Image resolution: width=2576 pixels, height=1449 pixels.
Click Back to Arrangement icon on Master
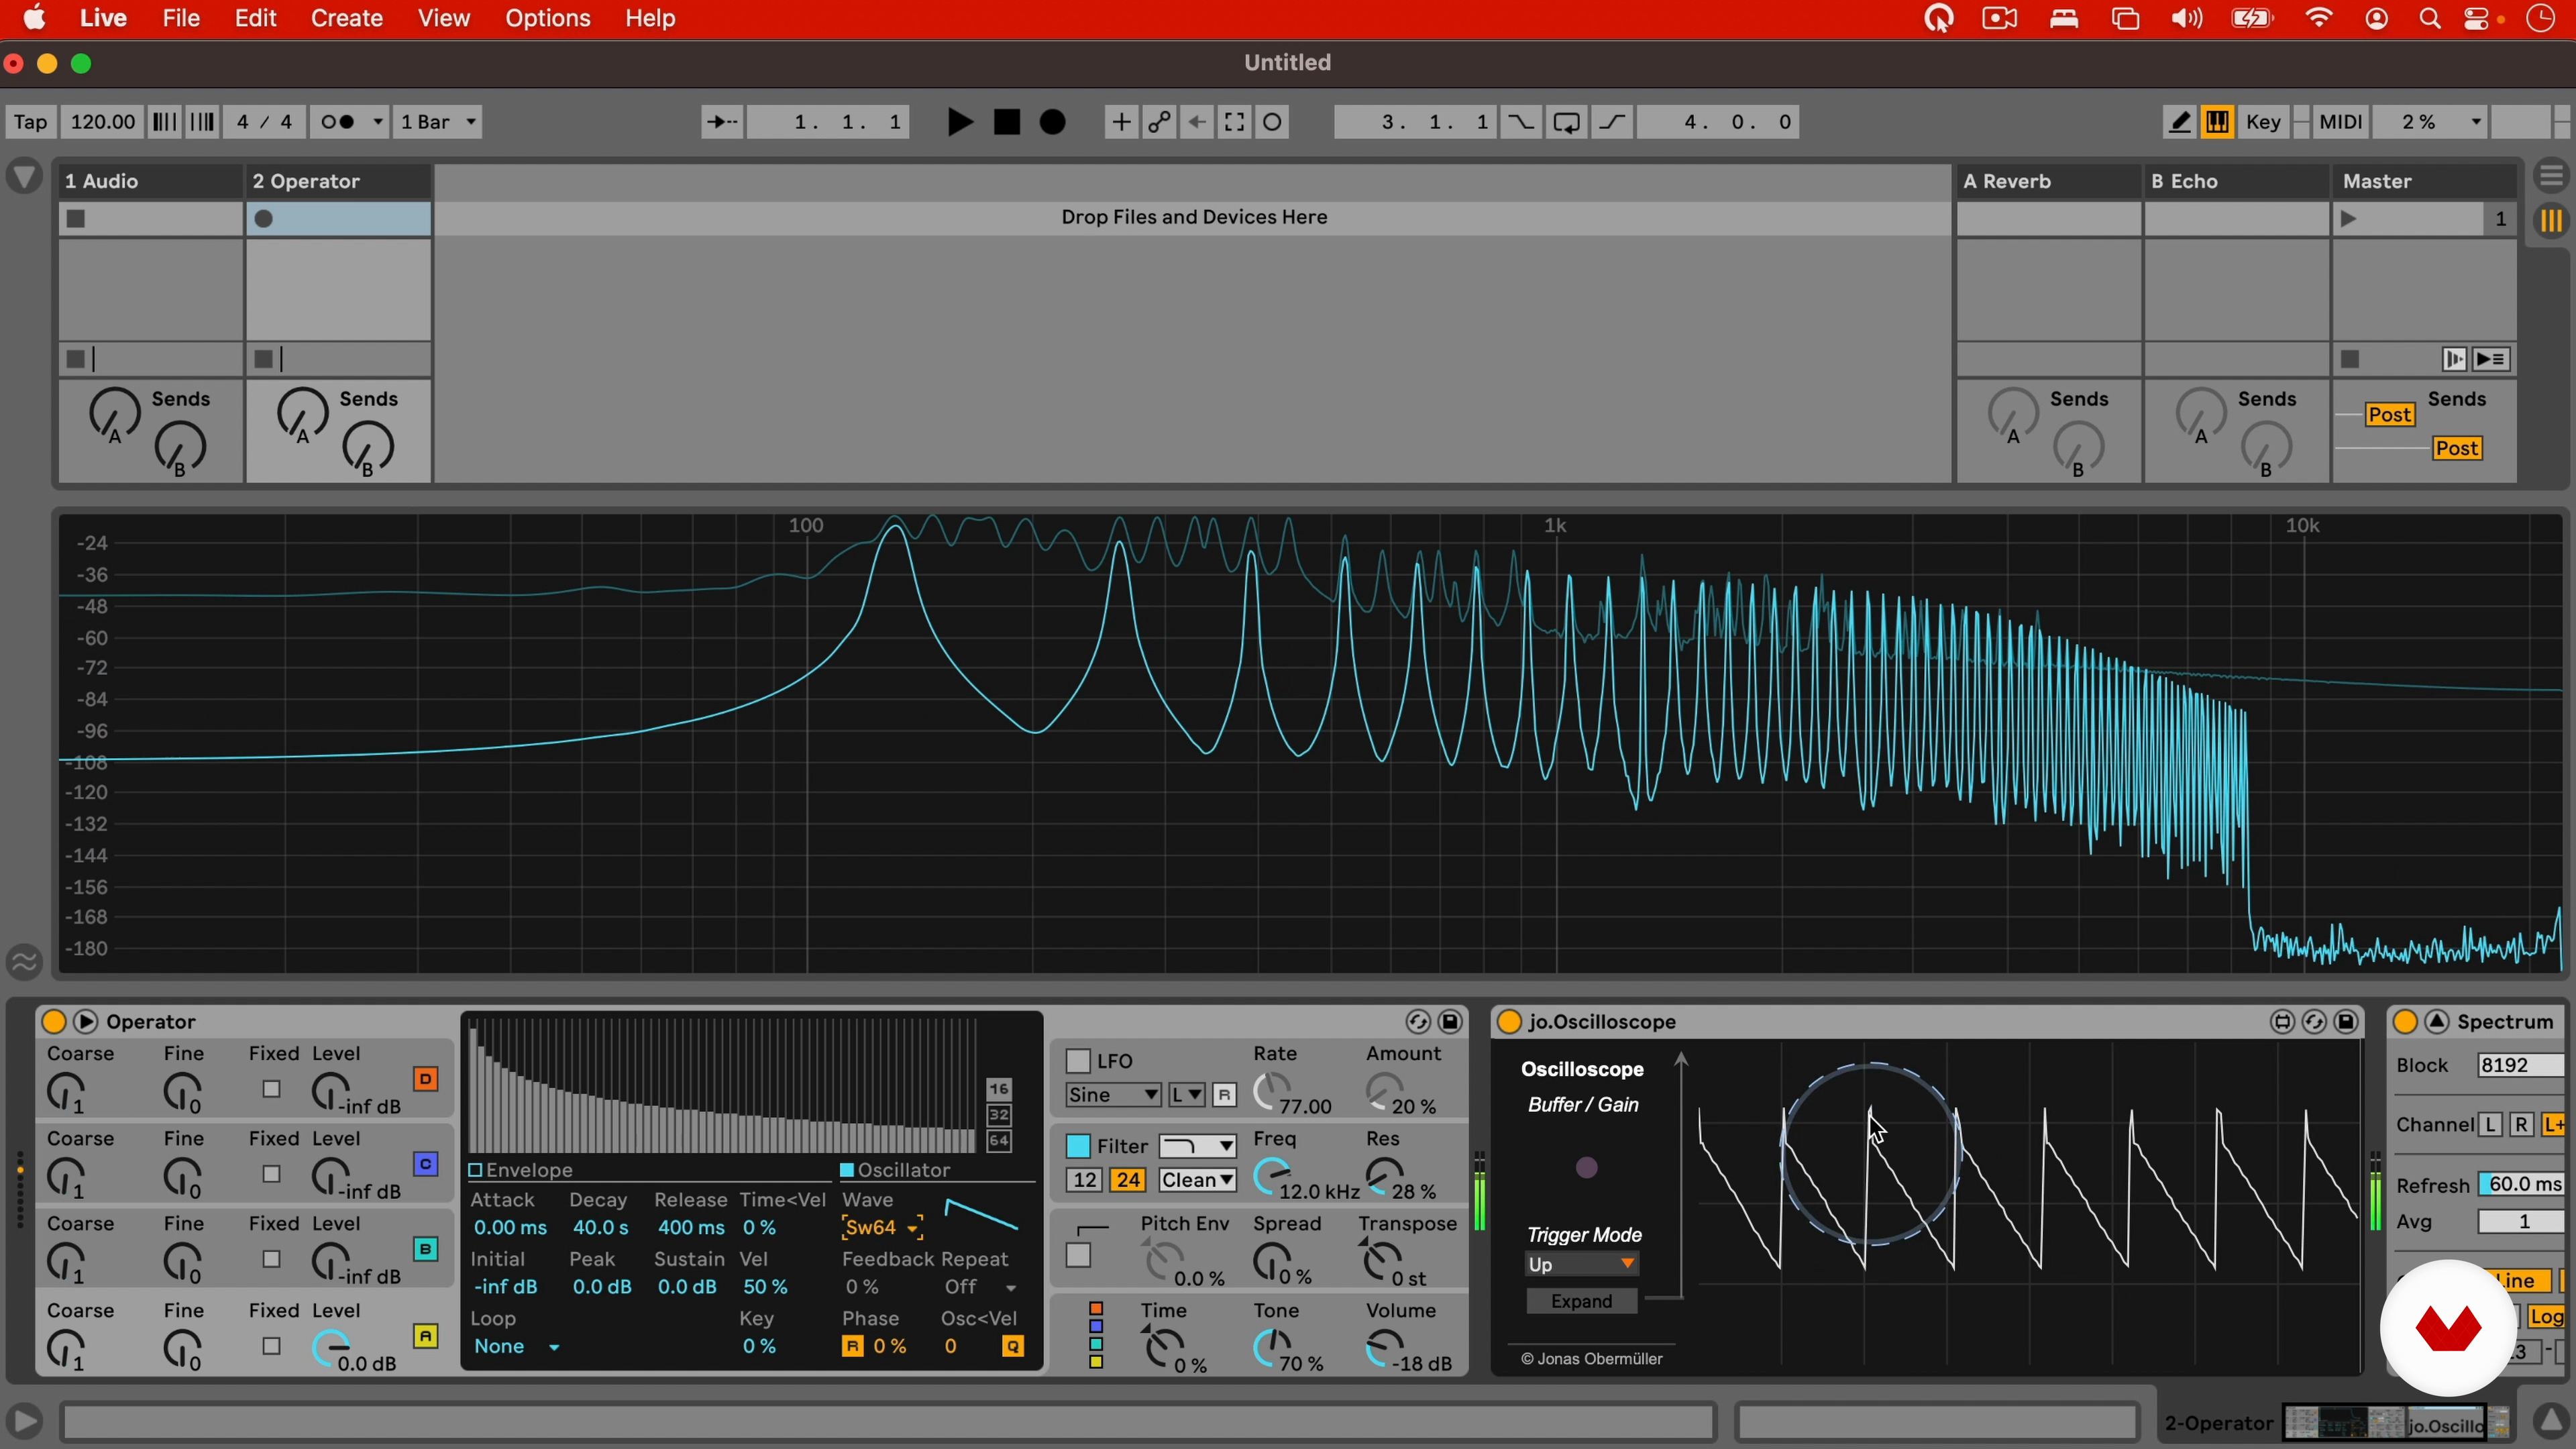coord(2491,359)
